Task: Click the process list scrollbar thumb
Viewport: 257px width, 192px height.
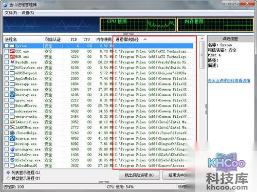Action: [x=202, y=55]
